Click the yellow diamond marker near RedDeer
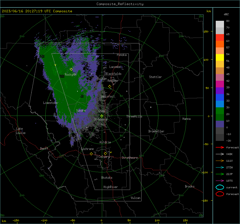 pos(110,87)
